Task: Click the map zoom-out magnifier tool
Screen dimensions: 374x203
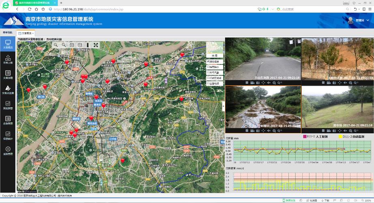Action: click(64, 45)
